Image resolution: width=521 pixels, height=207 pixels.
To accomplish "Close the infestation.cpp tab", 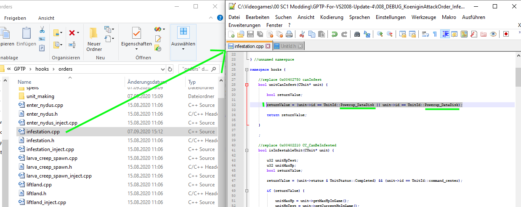I will pos(268,46).
